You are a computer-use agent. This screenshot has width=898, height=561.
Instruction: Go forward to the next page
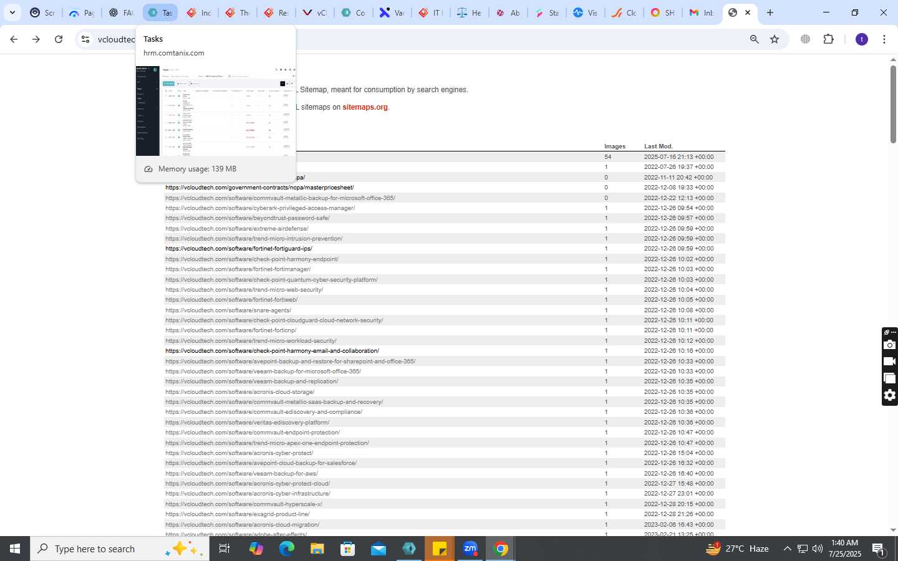point(36,39)
